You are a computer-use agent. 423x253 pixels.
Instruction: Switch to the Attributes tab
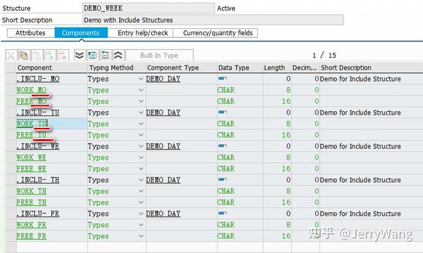point(30,33)
